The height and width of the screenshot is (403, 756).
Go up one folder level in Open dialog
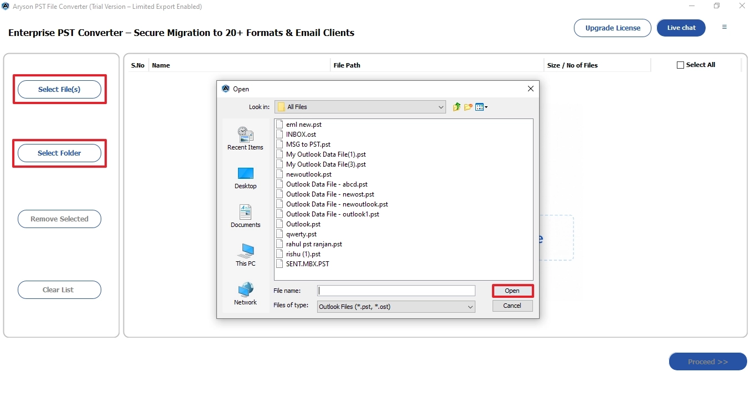tap(457, 107)
